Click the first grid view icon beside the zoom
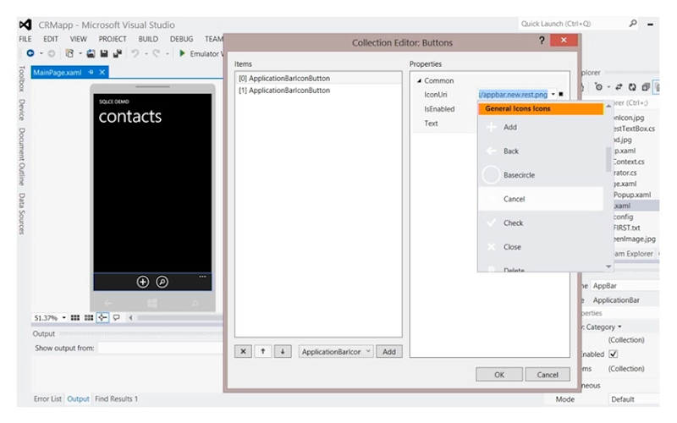677x423 pixels. click(x=75, y=318)
